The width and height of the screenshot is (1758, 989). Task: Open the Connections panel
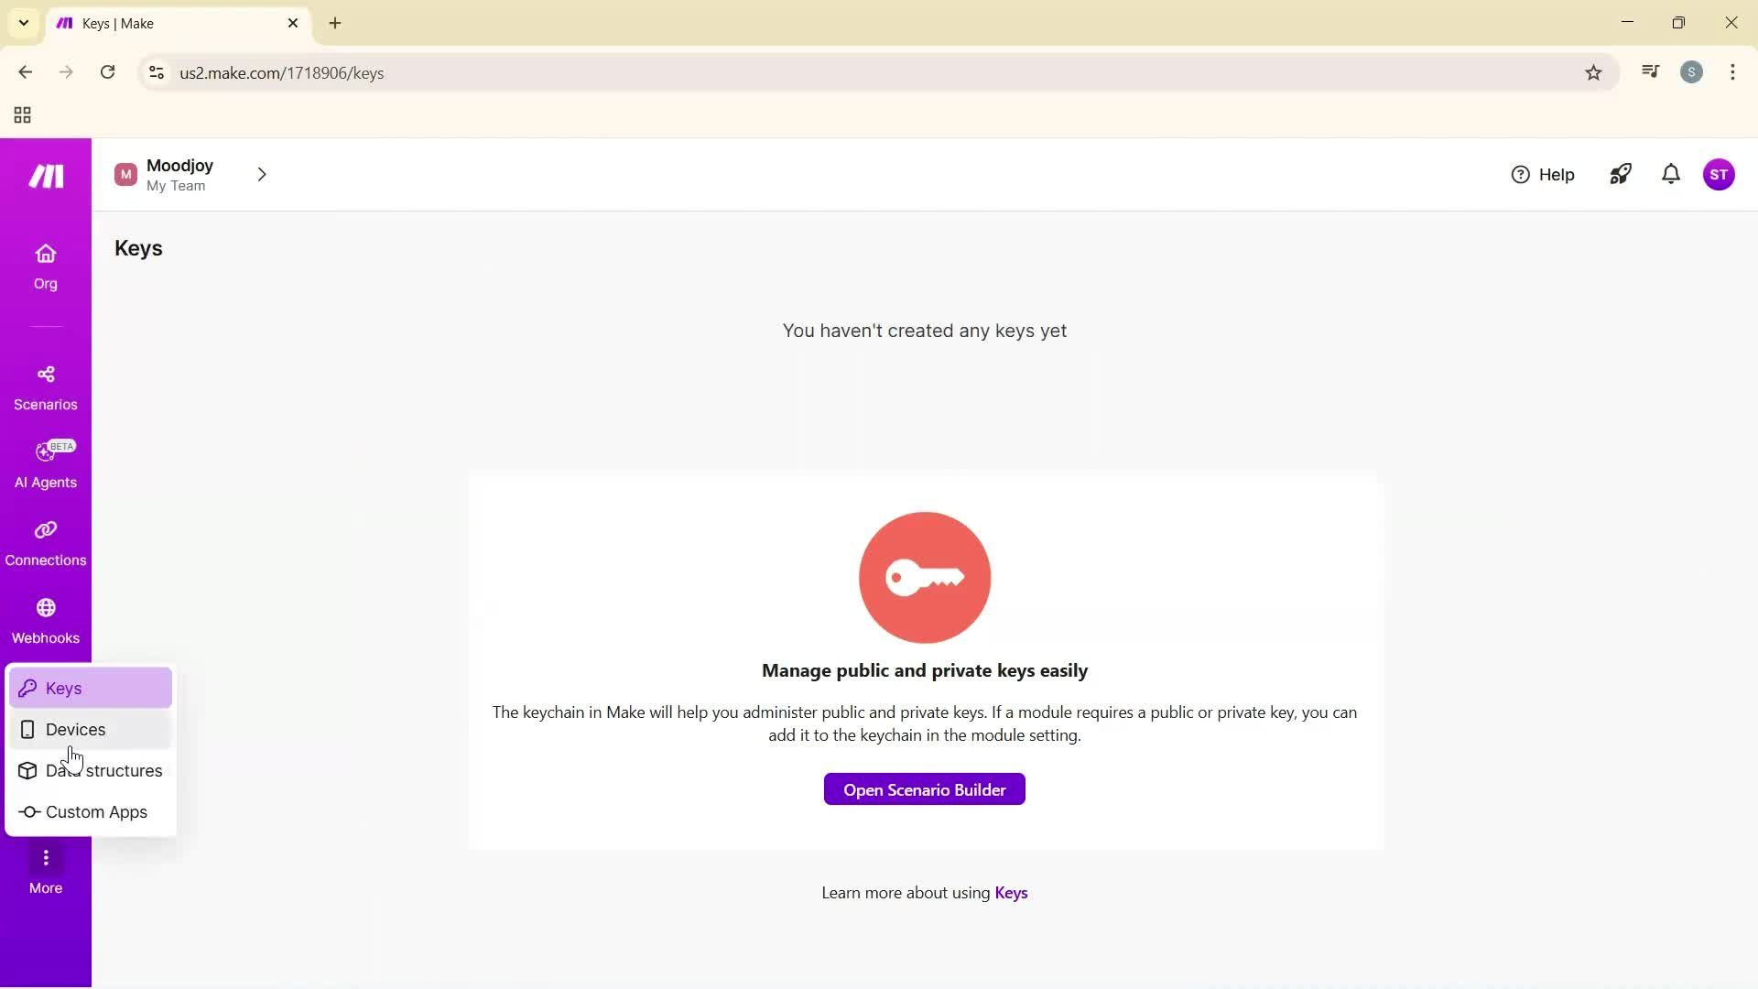(45, 542)
